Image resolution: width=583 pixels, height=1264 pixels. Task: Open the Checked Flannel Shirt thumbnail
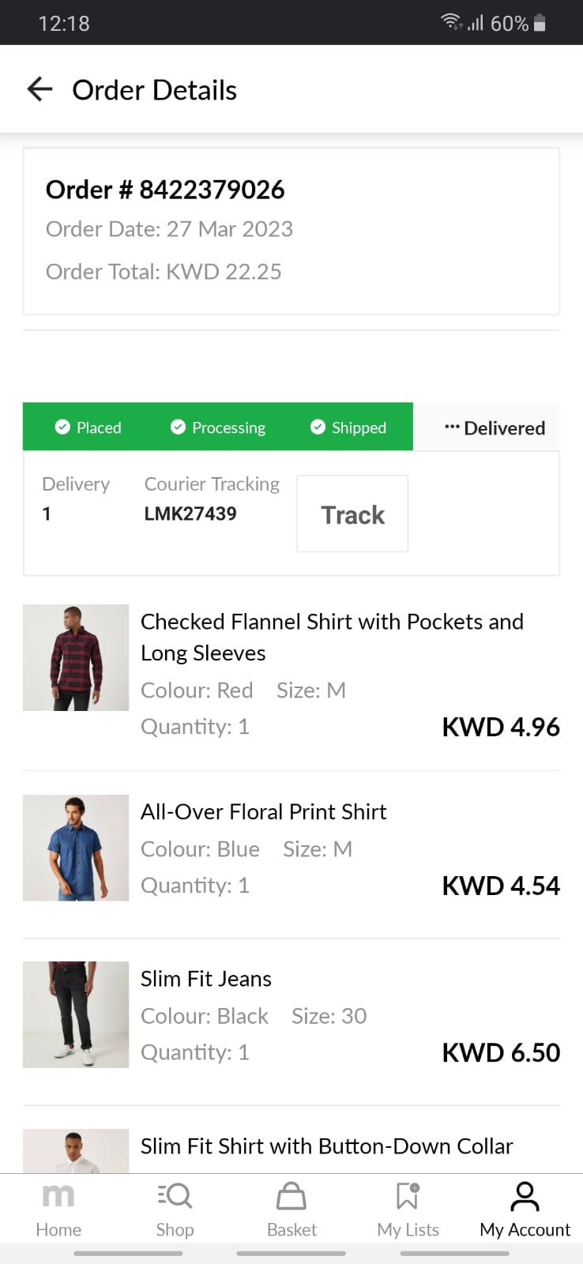click(x=76, y=657)
